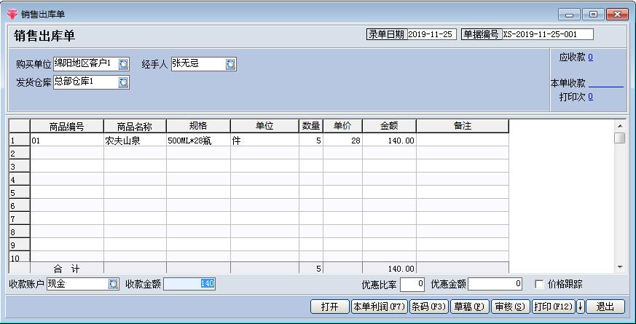Expand the dropdown arrow next to 打印 button
The height and width of the screenshot is (324, 636).
580,307
